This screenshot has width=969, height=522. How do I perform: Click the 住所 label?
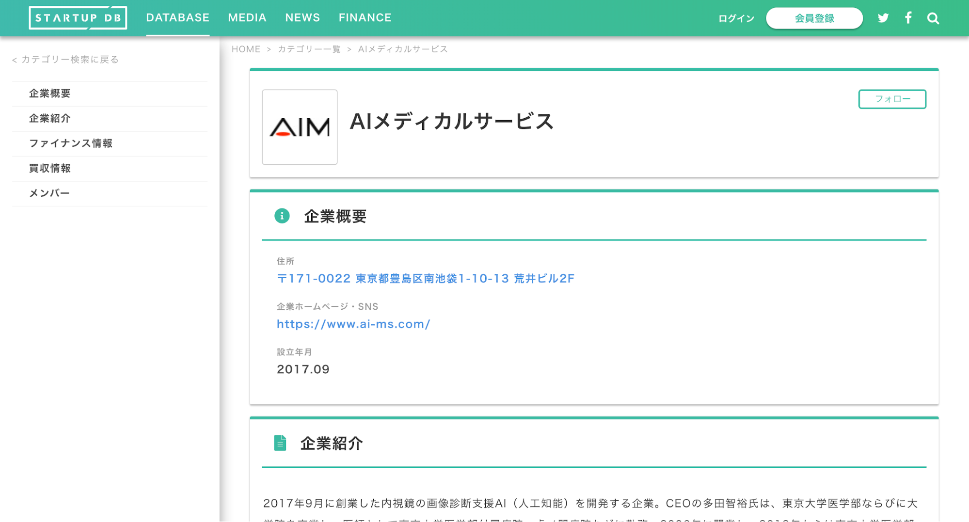point(286,261)
